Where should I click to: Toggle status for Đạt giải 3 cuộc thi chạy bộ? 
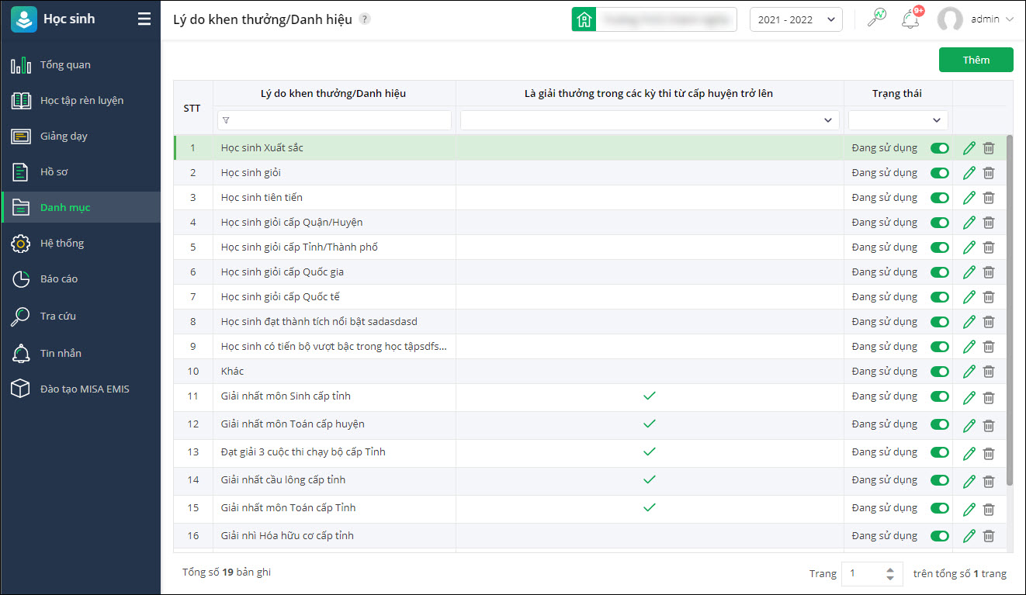point(940,452)
